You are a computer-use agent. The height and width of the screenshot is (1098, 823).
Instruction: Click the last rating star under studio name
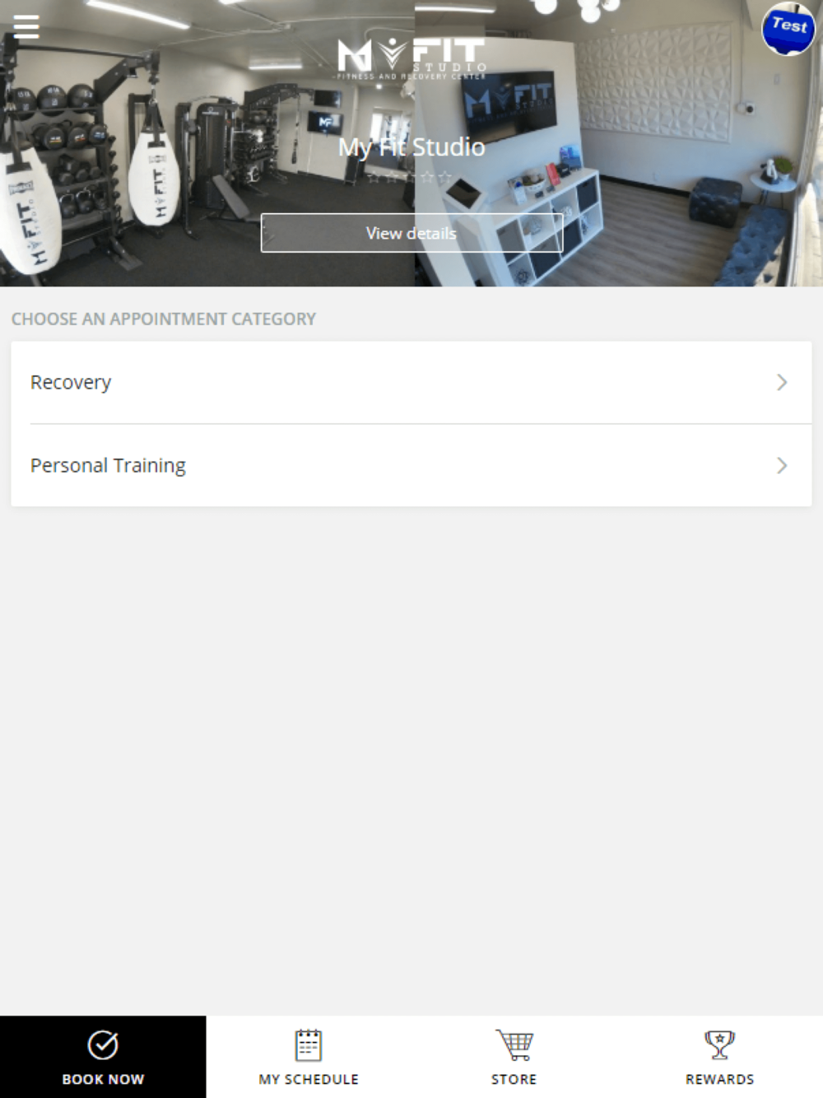click(445, 177)
